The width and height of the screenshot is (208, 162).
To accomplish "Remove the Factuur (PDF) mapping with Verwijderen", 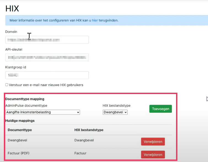I will pyautogui.click(x=153, y=155).
